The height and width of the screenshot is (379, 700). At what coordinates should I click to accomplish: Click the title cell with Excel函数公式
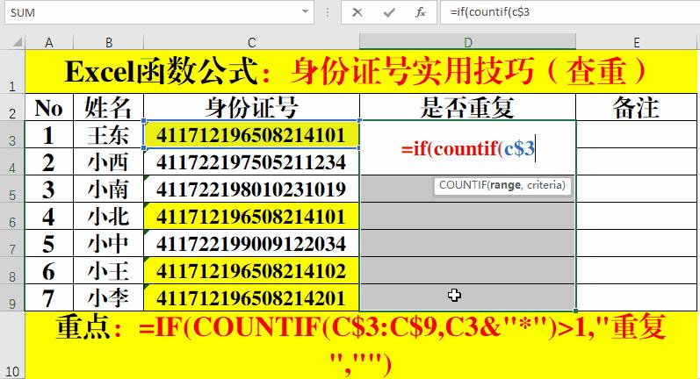click(x=361, y=71)
